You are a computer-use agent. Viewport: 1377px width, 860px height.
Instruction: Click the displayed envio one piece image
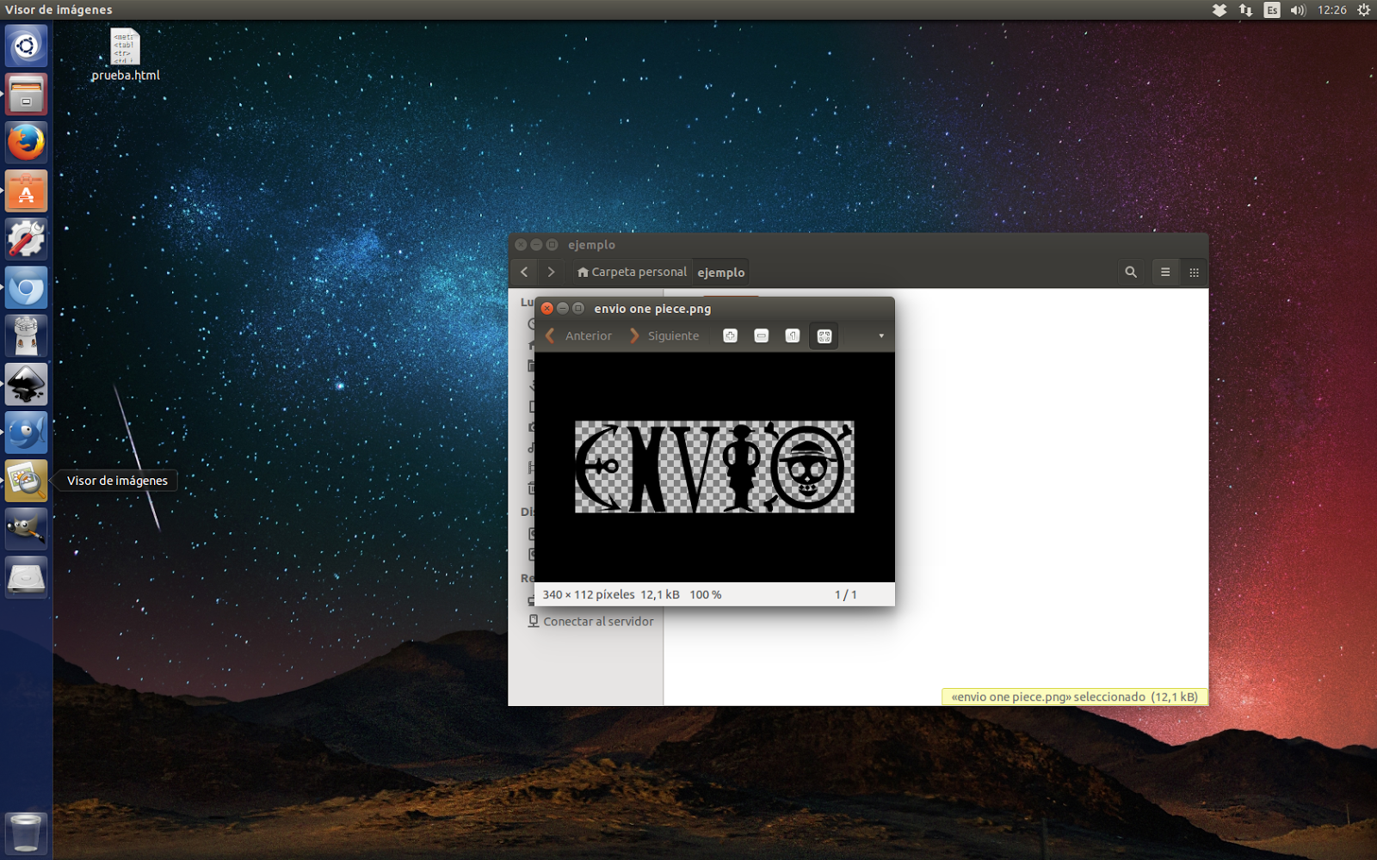point(714,467)
